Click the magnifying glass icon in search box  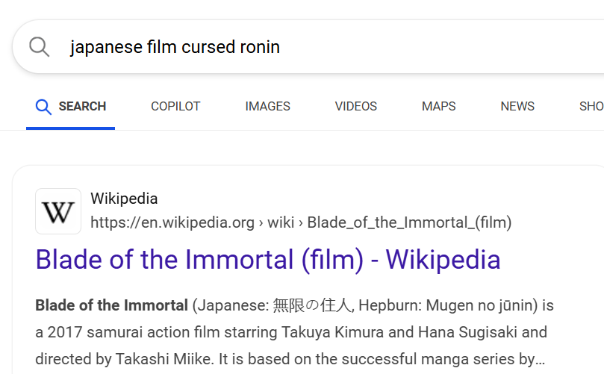[40, 47]
